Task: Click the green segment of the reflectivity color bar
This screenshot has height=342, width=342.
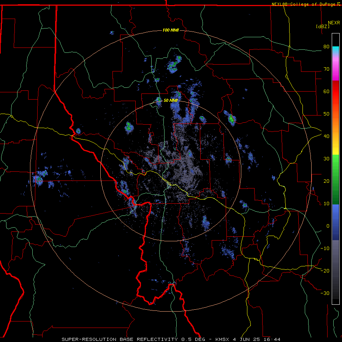Action: pyautogui.click(x=336, y=179)
